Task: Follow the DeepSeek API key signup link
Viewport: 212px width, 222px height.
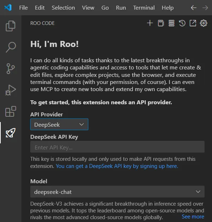Action: (117, 166)
